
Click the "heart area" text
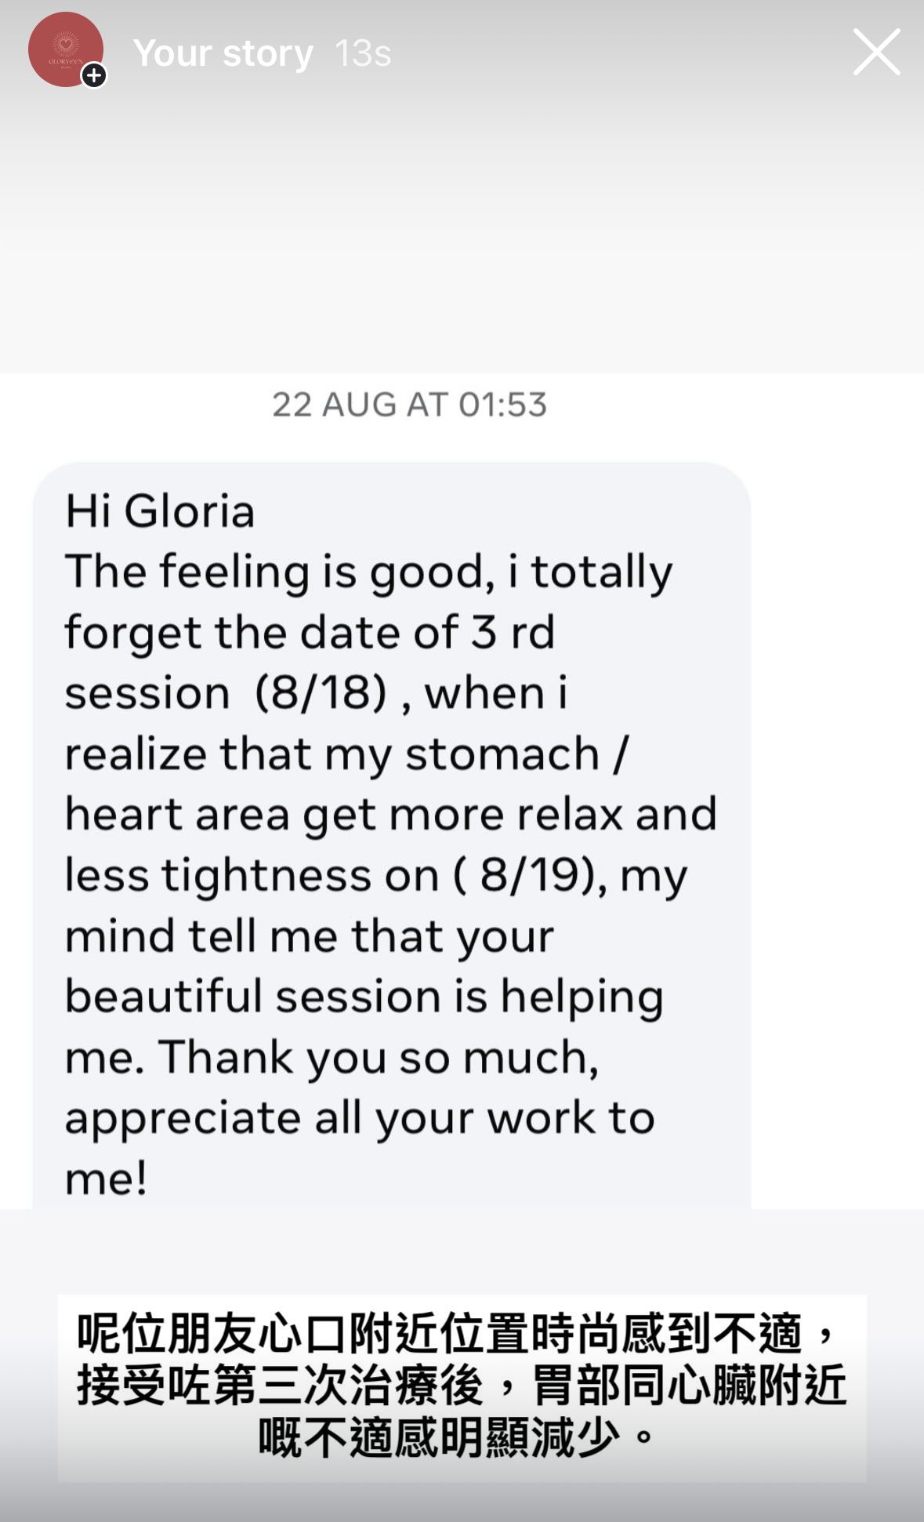point(177,814)
